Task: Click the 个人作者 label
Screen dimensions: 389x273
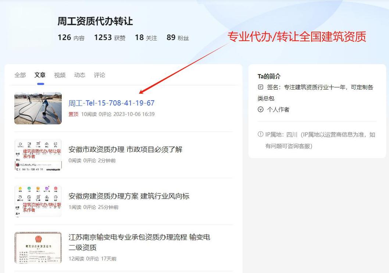Action: tap(278, 109)
